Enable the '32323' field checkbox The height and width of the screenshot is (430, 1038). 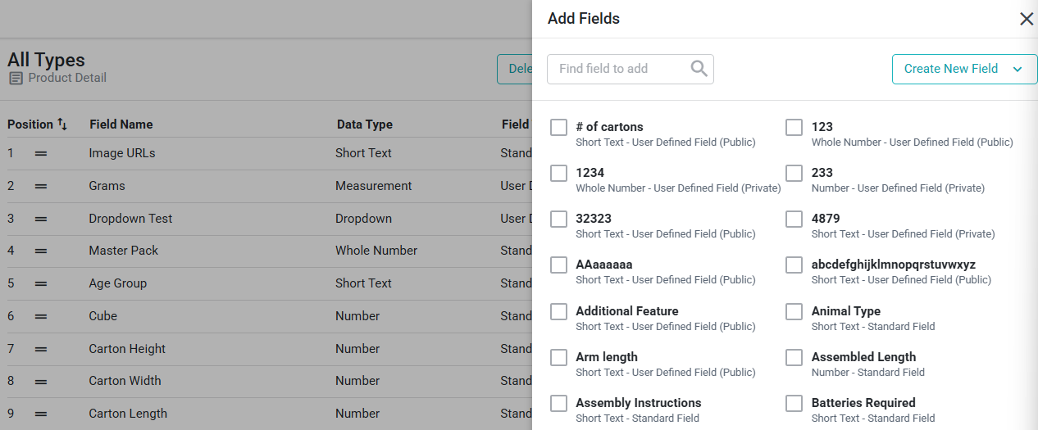pos(559,220)
